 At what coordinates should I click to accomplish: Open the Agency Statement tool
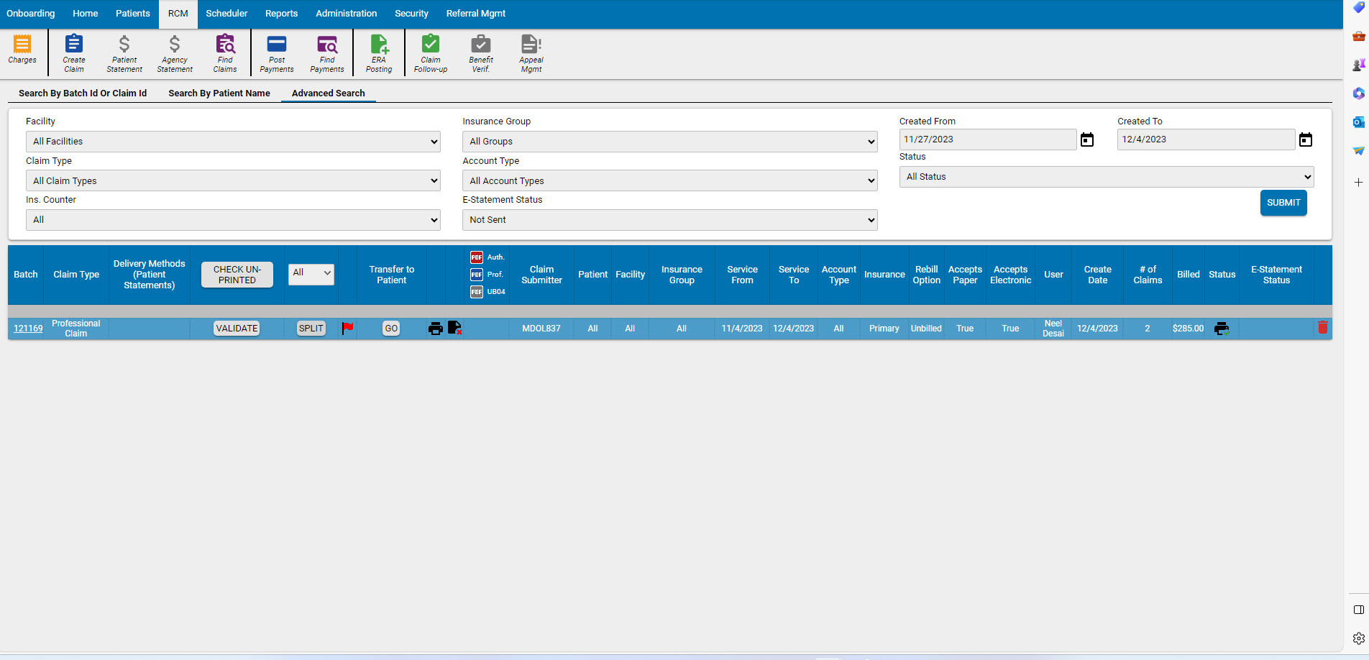tap(174, 52)
